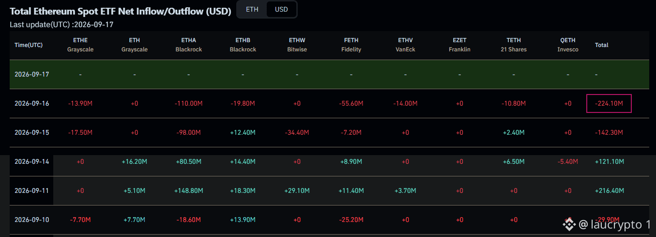This screenshot has height=237, width=656.
Task: Click the -34.40M ETHW Bitwise value
Action: (297, 133)
